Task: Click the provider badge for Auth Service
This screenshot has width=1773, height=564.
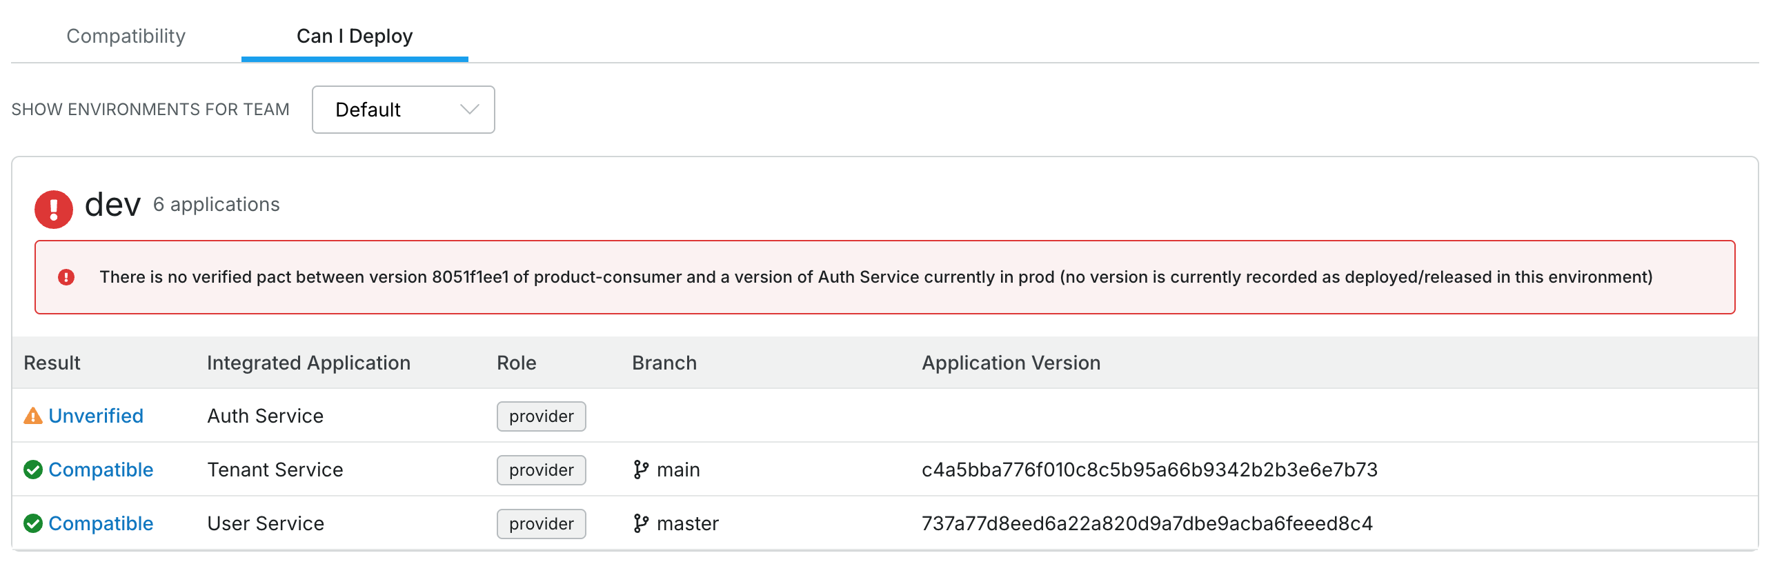Action: [541, 416]
